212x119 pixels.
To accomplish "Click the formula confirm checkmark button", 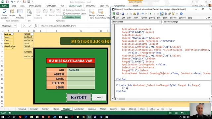I will [x=30, y=26].
